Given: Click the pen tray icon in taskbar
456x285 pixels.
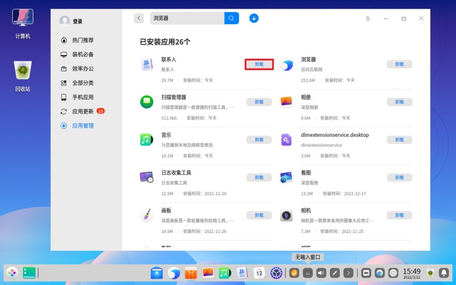Looking at the screenshot, I should [x=335, y=273].
